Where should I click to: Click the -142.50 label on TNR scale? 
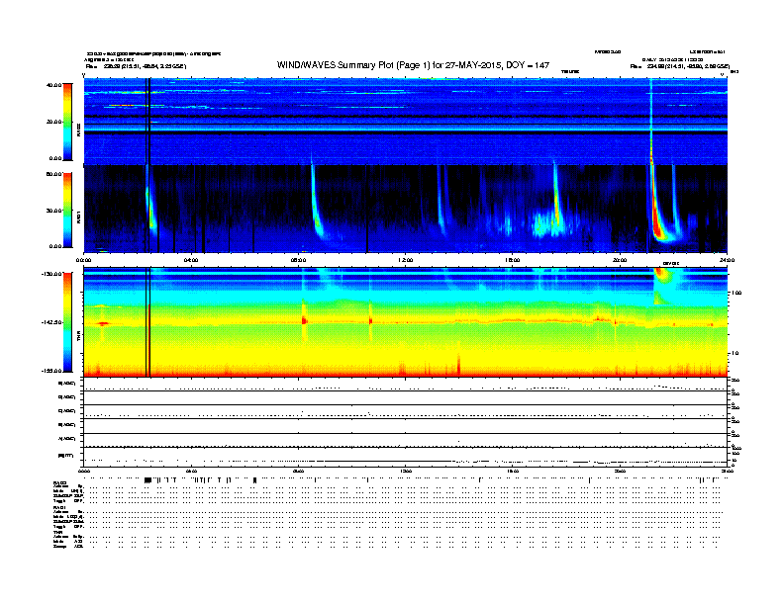pyautogui.click(x=51, y=322)
